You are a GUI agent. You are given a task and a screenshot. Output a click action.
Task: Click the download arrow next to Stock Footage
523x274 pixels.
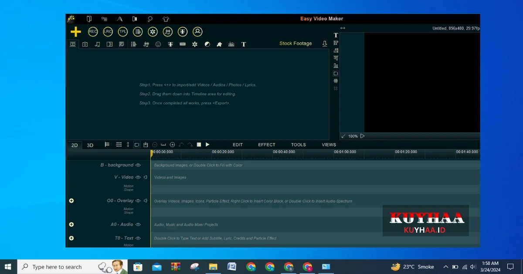coord(325,43)
